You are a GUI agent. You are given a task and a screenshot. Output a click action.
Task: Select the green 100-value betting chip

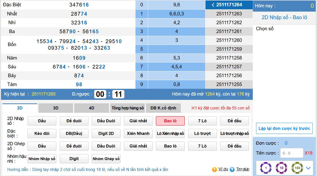pos(297,168)
